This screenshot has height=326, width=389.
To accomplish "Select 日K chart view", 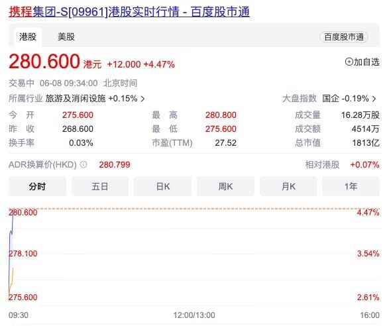I will (x=163, y=186).
